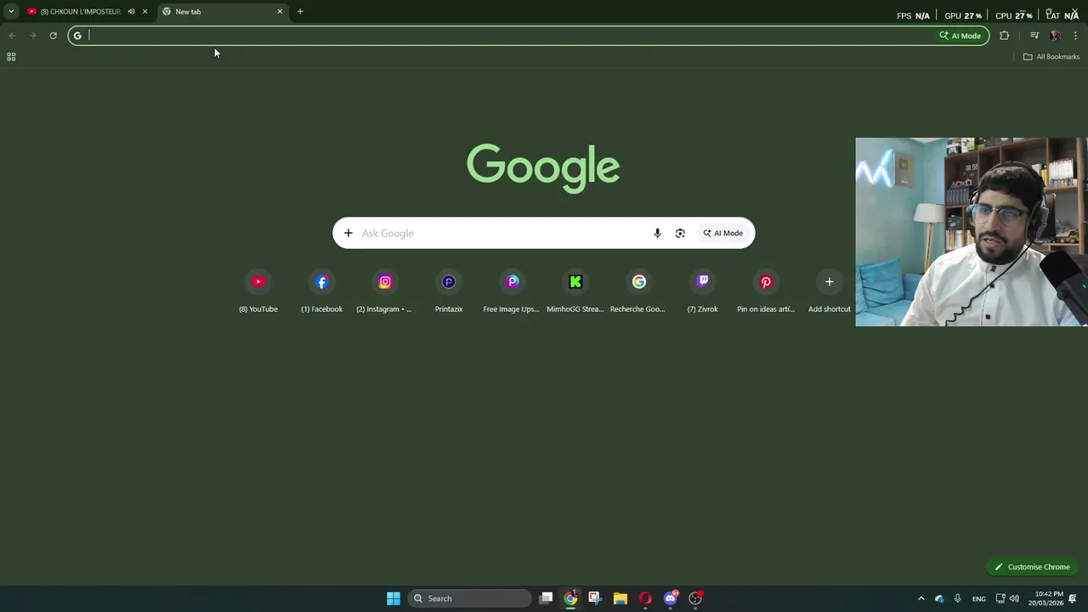Screen dimensions: 1088x612
Task: Click the FPS N/A overlay readout
Action: click(913, 15)
